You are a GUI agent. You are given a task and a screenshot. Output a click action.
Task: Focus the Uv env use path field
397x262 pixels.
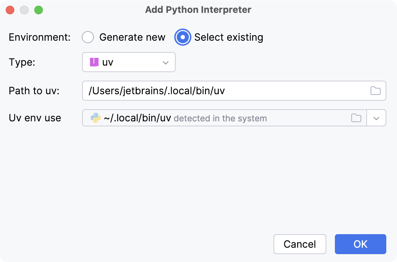coord(214,118)
